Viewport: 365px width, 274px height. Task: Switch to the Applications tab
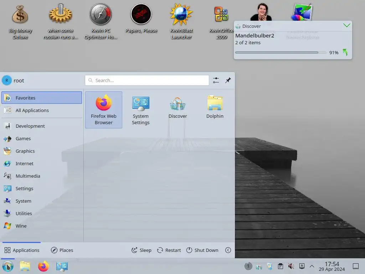pos(22,250)
